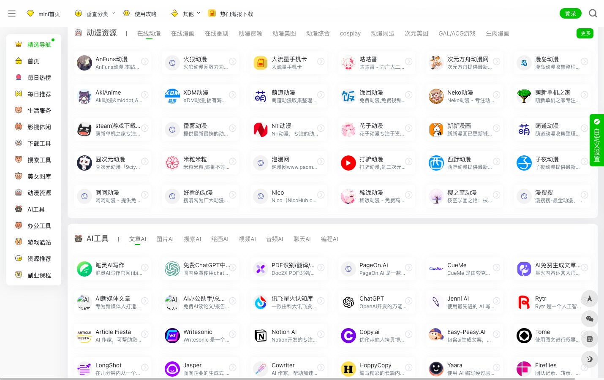Click the calculator-style floating icon
The width and height of the screenshot is (604, 380).
coord(590,339)
